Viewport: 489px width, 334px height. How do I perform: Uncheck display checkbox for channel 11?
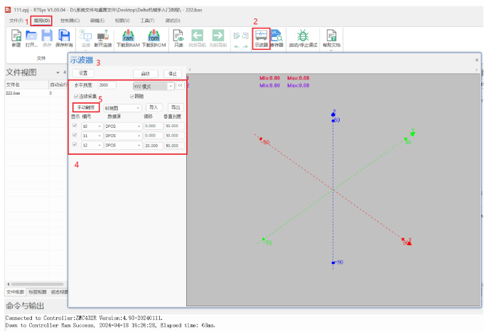point(75,135)
